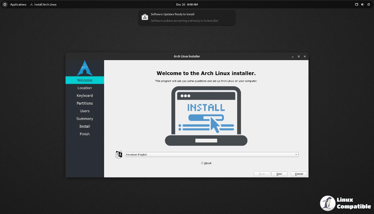Open the Applications menu

point(18,4)
